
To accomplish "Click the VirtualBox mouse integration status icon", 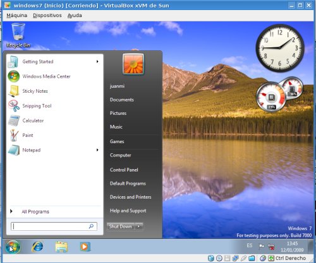I will 263,258.
